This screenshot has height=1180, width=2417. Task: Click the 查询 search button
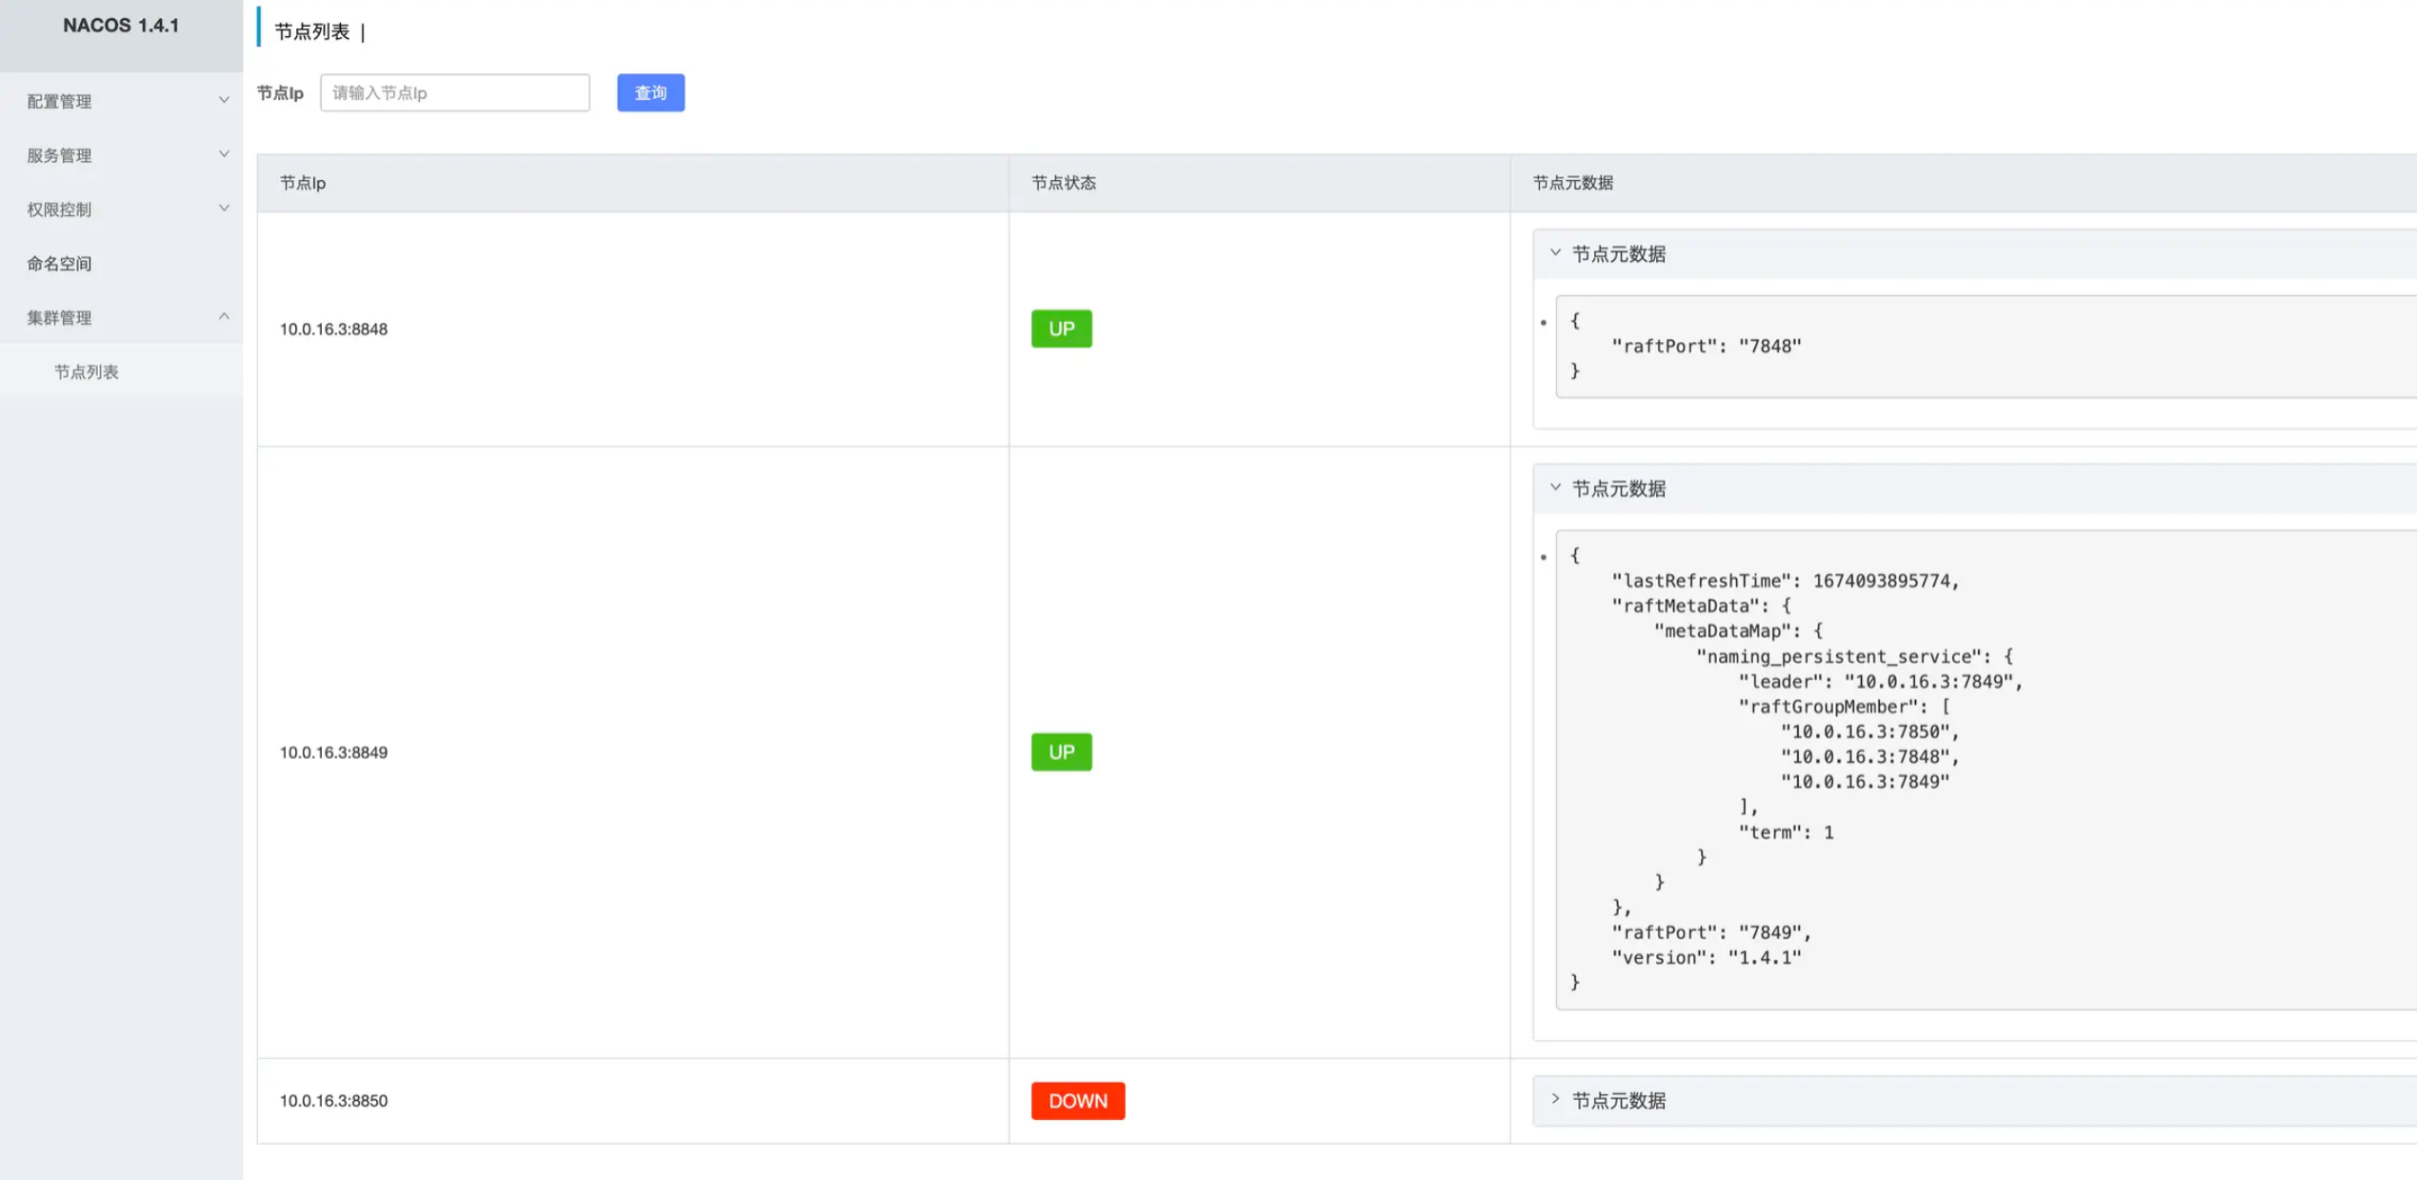[x=650, y=92]
